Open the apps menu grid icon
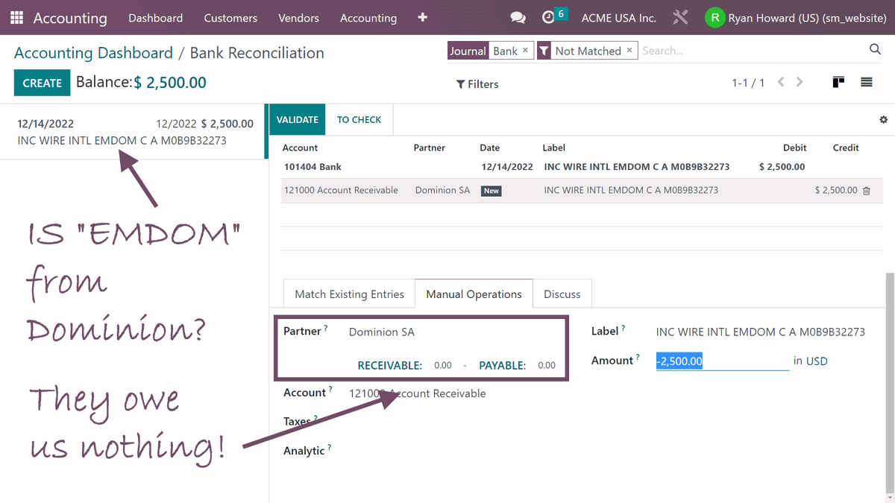Screen dimensions: 895x503 [16, 17]
